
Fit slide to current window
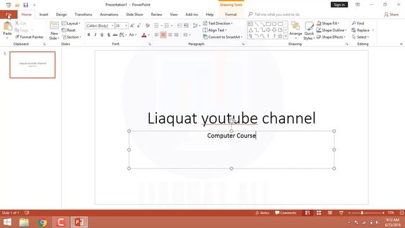402,213
